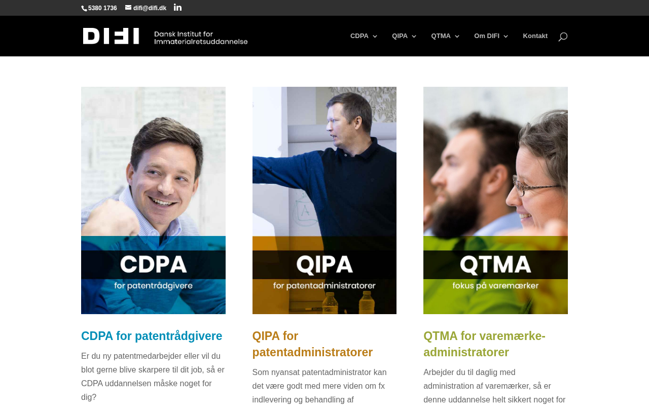Image resolution: width=649 pixels, height=406 pixels.
Task: Click the envelope email icon
Action: 128,8
